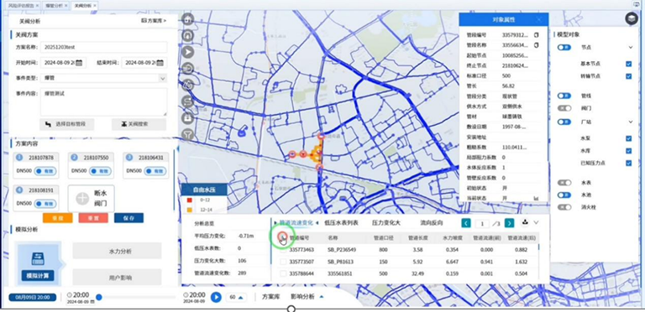Open the 流向反向 tab
645x312 pixels.
pos(432,223)
